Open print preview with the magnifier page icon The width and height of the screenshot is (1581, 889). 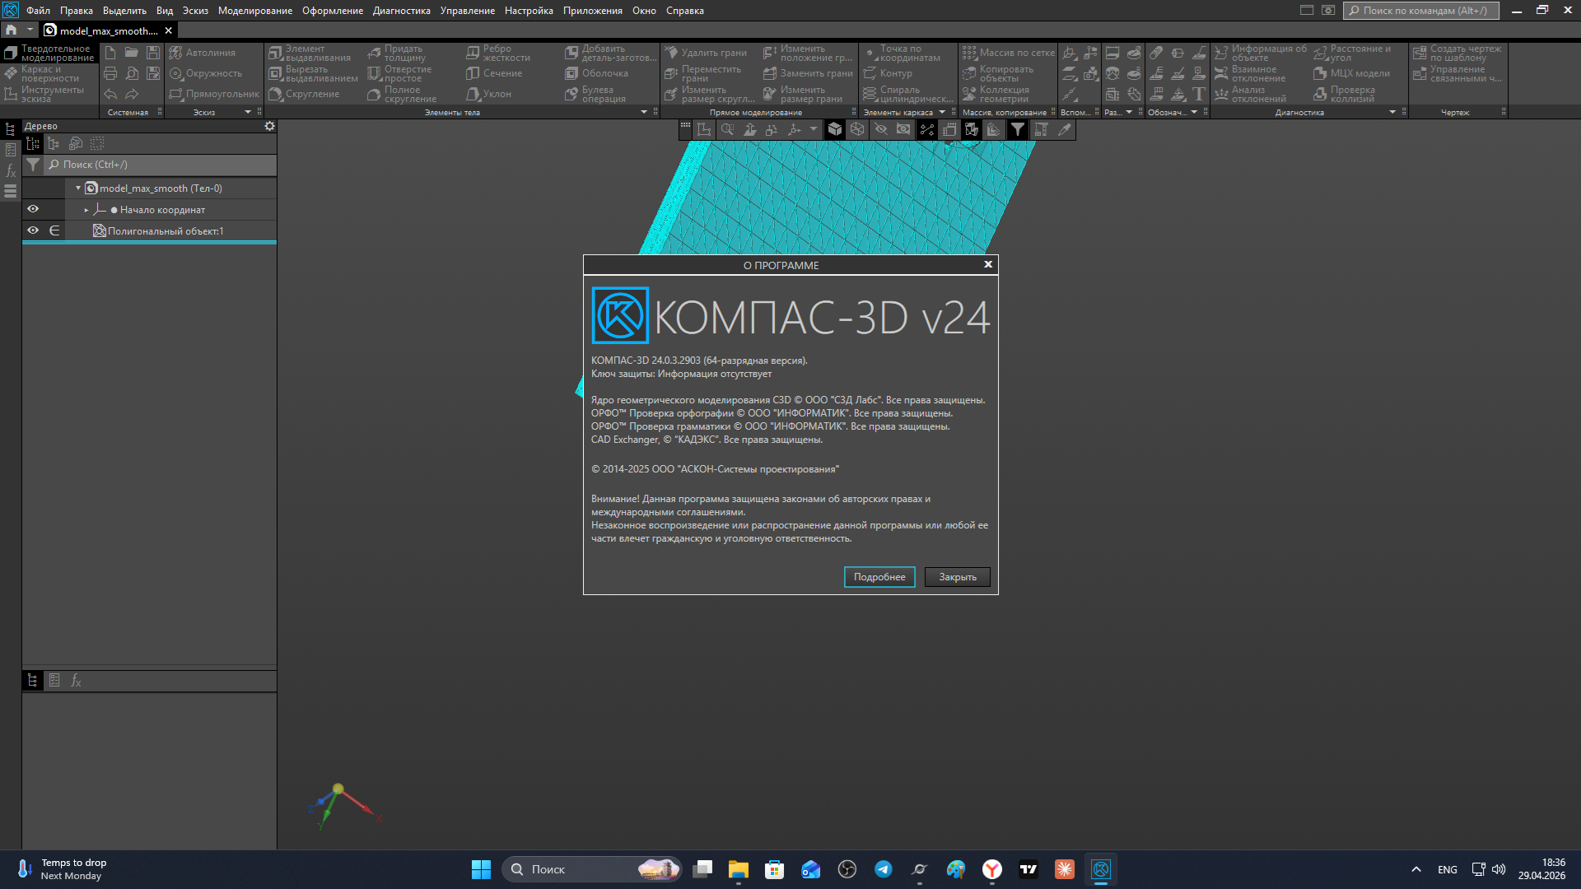(132, 73)
